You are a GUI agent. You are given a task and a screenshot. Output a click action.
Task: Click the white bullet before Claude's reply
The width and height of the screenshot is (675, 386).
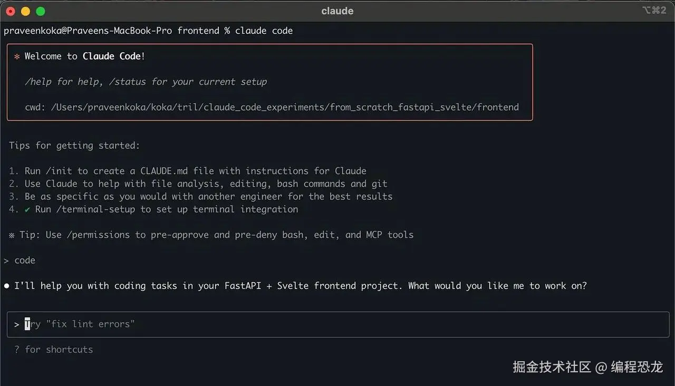7,286
